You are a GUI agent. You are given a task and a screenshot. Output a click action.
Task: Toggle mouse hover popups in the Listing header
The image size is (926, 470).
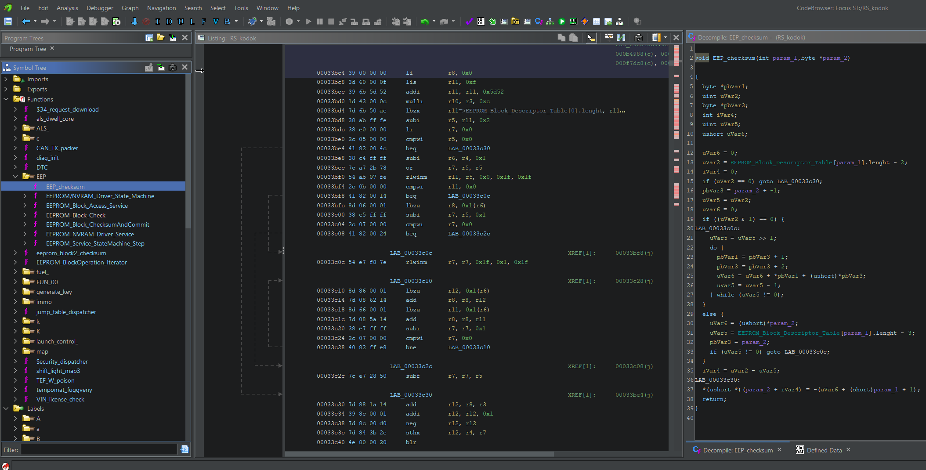pyautogui.click(x=591, y=38)
